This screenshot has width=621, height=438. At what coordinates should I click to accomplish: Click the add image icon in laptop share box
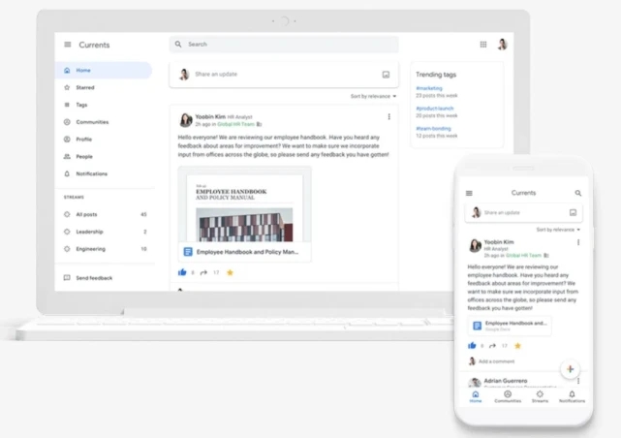pos(386,75)
